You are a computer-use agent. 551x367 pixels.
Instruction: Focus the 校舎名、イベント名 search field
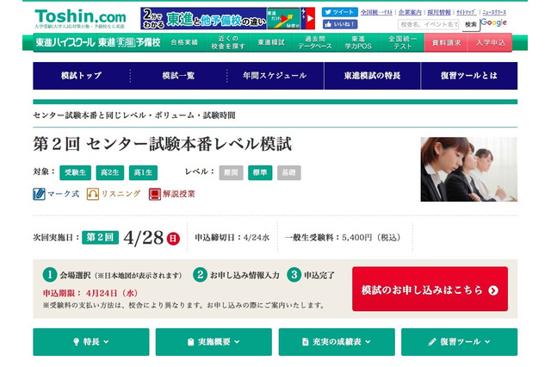pyautogui.click(x=429, y=24)
